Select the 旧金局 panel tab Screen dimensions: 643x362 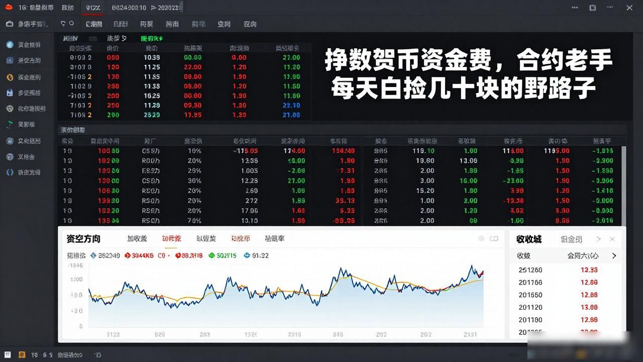point(571,239)
